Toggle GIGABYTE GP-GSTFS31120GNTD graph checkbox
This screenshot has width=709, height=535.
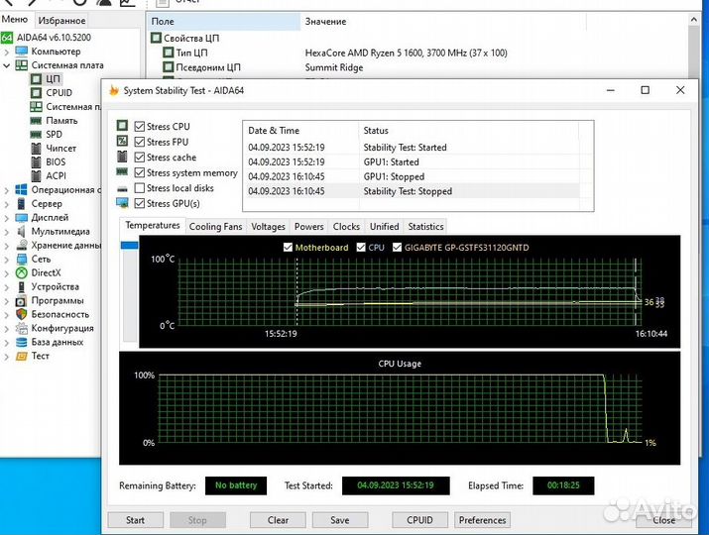coord(397,247)
